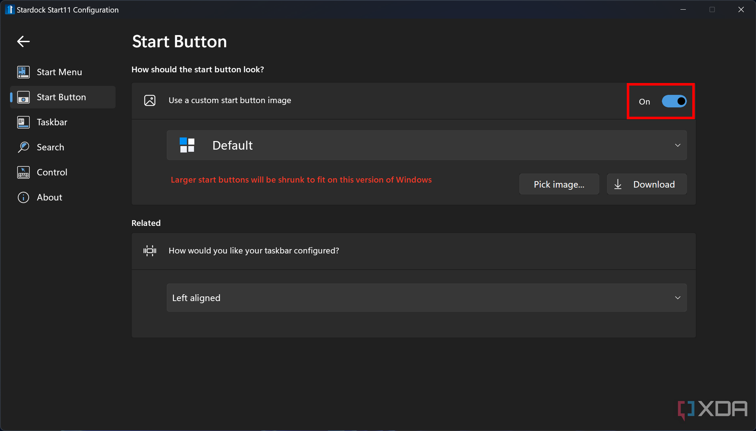Click the Start Menu sidebar icon

pyautogui.click(x=24, y=72)
